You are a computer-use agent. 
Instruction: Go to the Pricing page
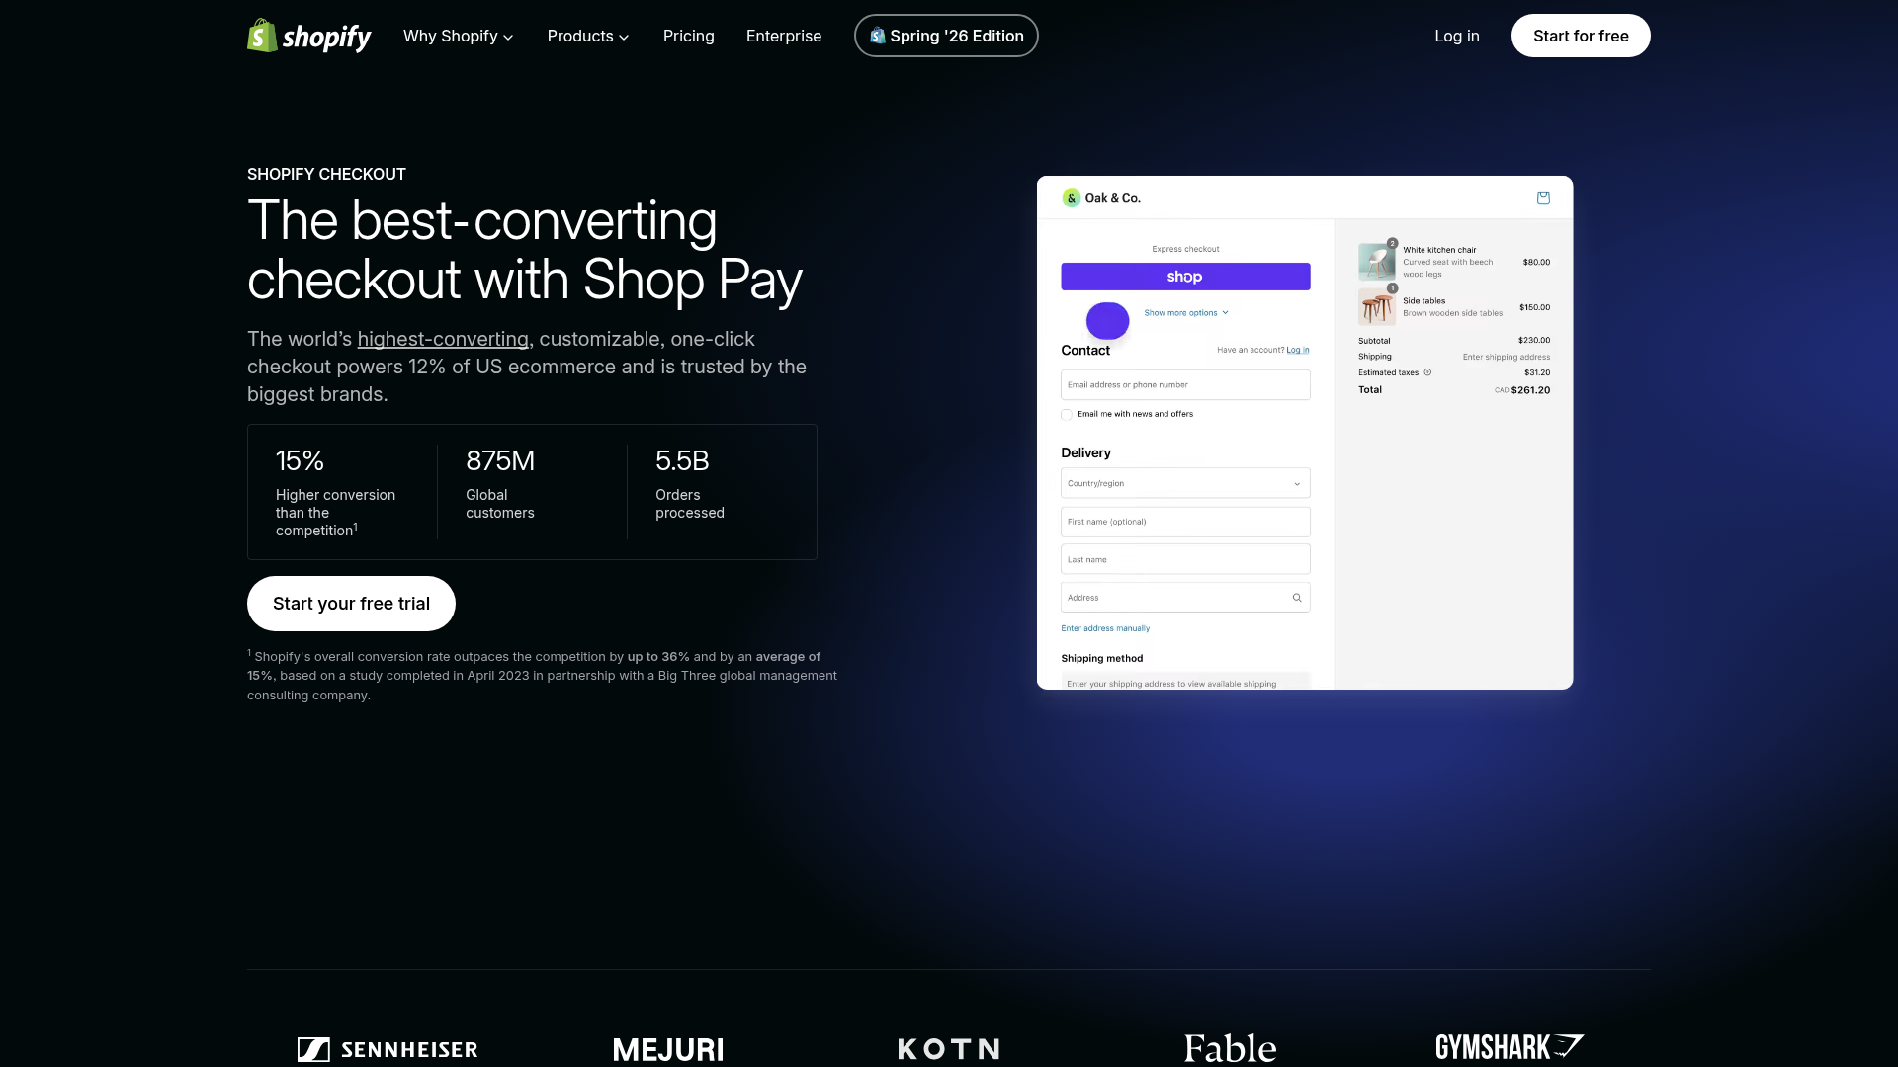pos(688,36)
